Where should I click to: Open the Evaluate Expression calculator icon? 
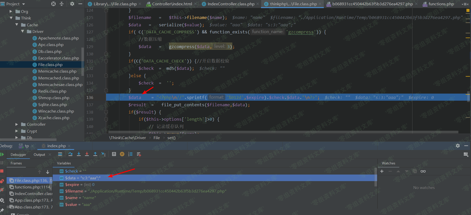[x=114, y=154]
